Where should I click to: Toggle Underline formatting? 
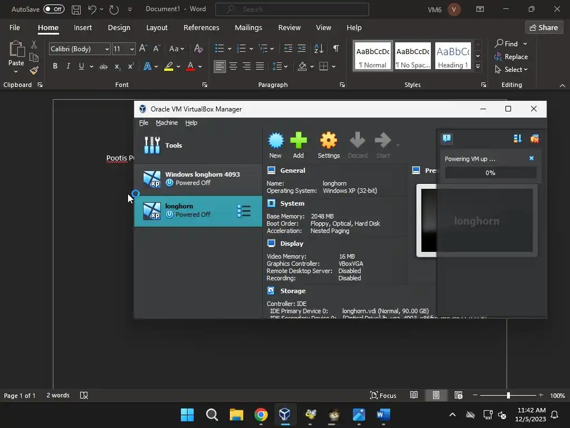pyautogui.click(x=81, y=66)
